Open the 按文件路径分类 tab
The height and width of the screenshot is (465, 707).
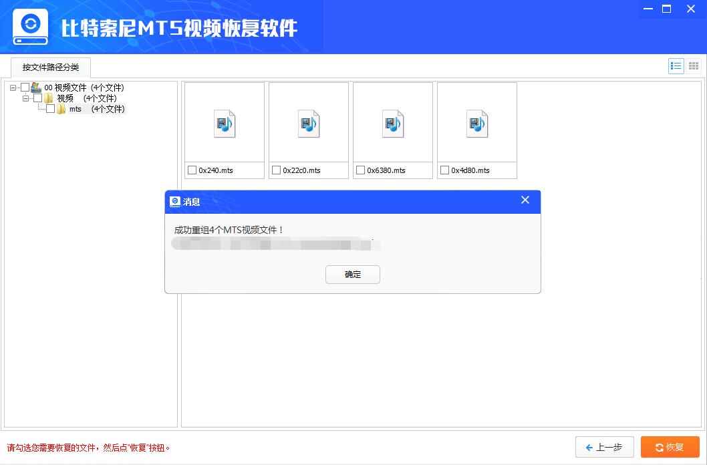[51, 67]
